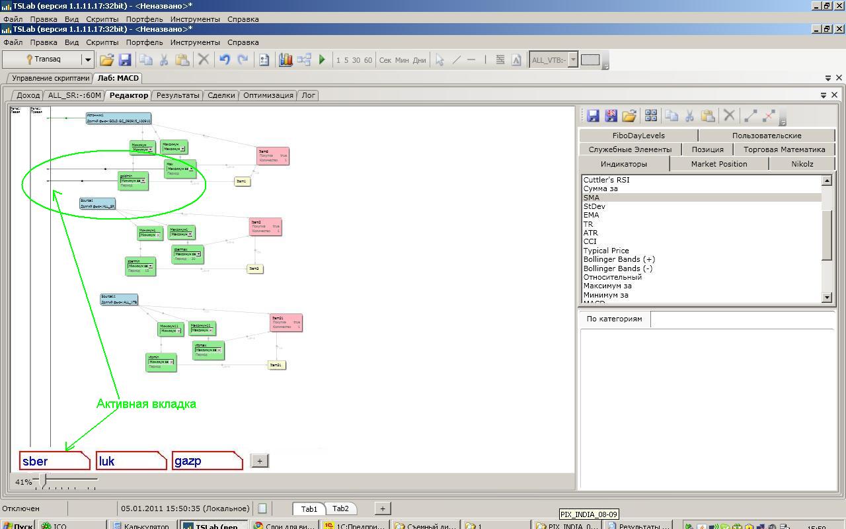Run the script with green play icon
This screenshot has height=529, width=846.
(322, 60)
